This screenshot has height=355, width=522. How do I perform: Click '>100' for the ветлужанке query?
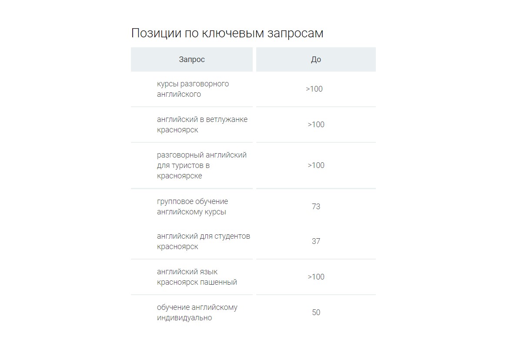[x=316, y=125]
